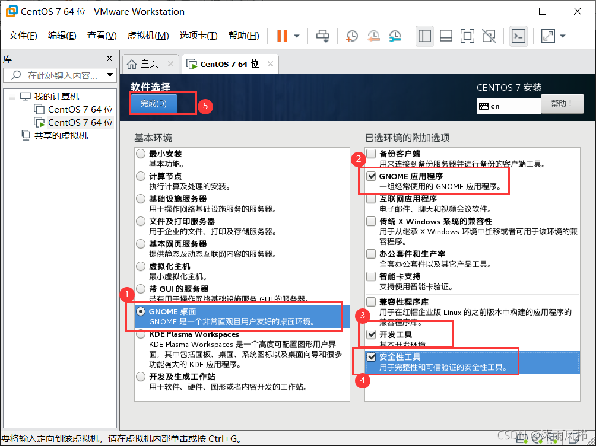Toggle the library sidebar view icon
Screen dimensions: 596x446
coord(424,36)
